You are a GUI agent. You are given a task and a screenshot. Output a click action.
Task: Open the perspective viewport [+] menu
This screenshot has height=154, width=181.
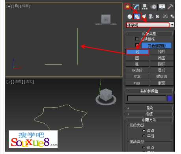pos(9,82)
